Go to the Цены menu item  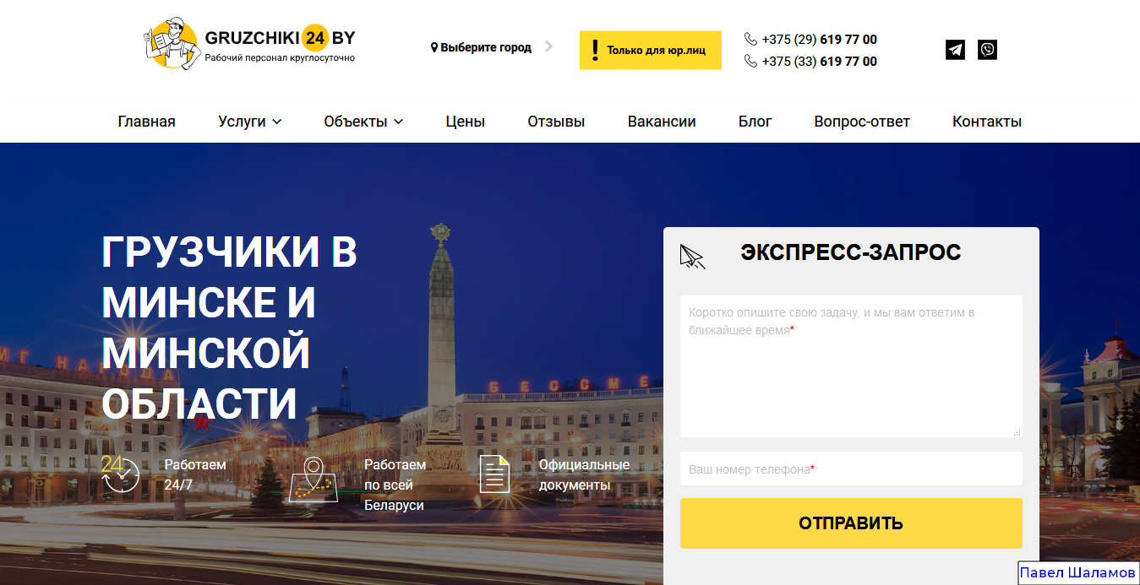coord(466,122)
